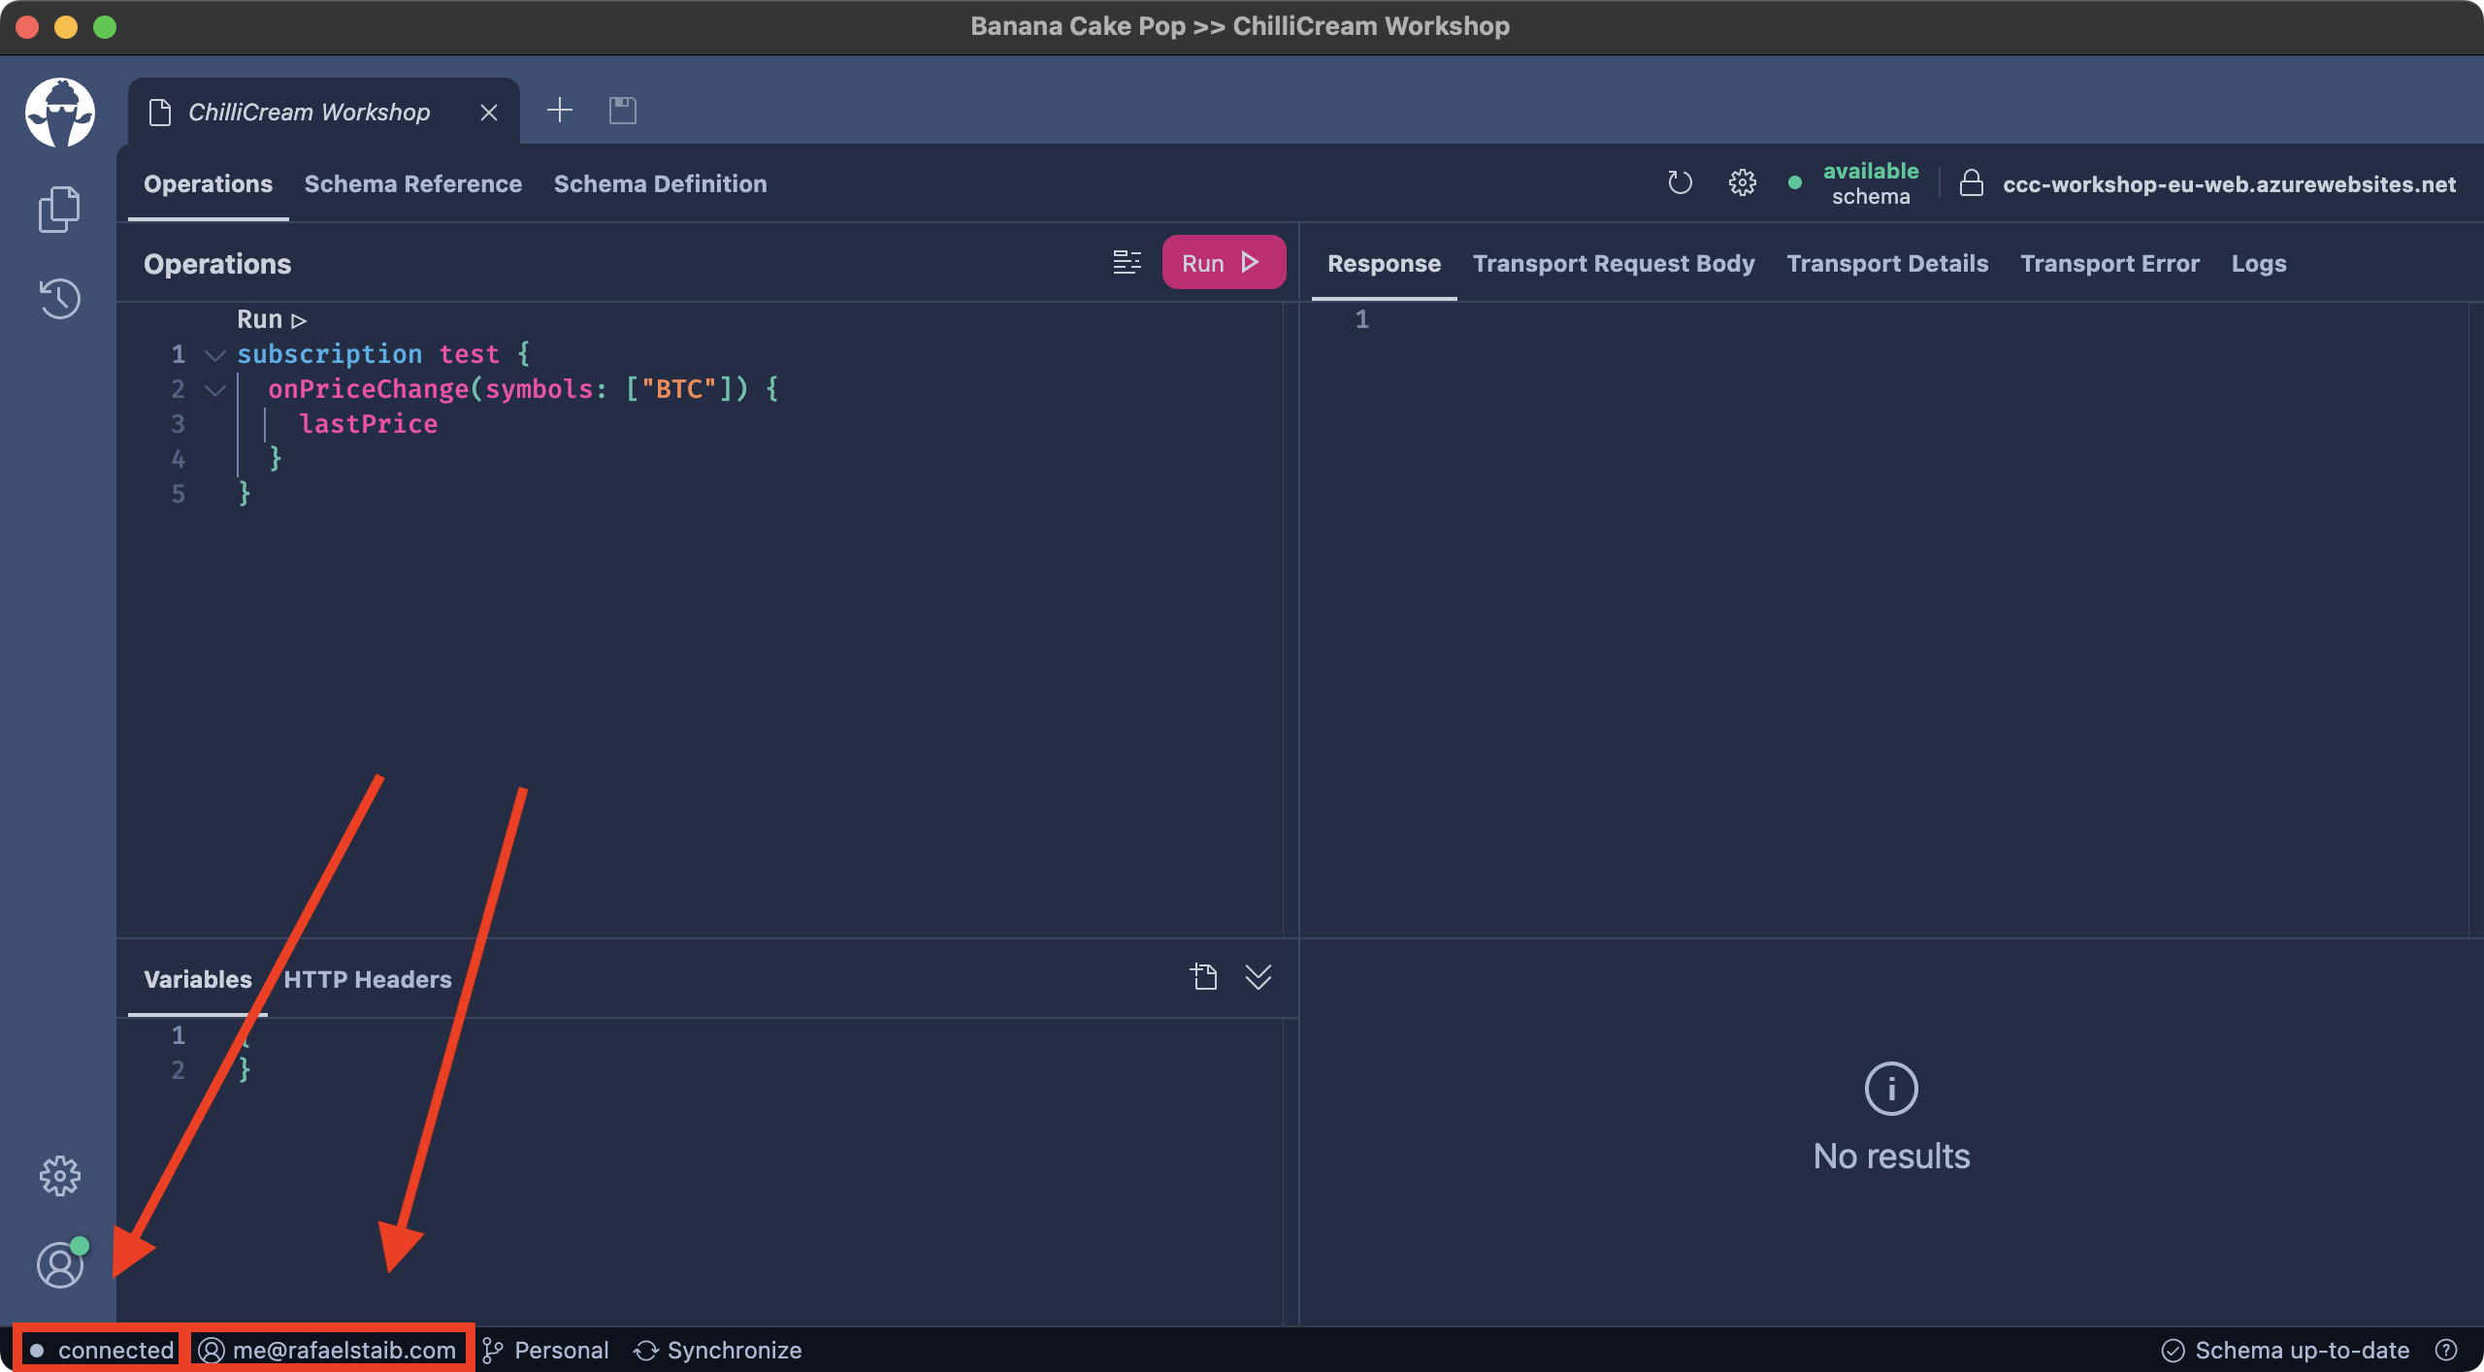Select the Transport Request Body tab

1614,264
